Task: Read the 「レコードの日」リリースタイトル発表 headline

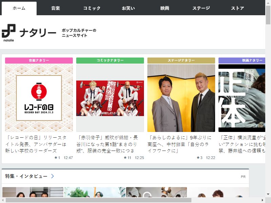Action: click(x=36, y=144)
